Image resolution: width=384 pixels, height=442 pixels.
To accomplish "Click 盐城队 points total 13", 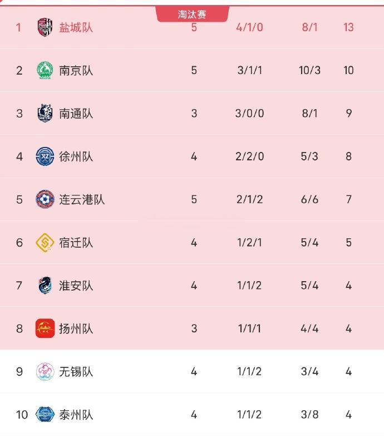I will [348, 27].
